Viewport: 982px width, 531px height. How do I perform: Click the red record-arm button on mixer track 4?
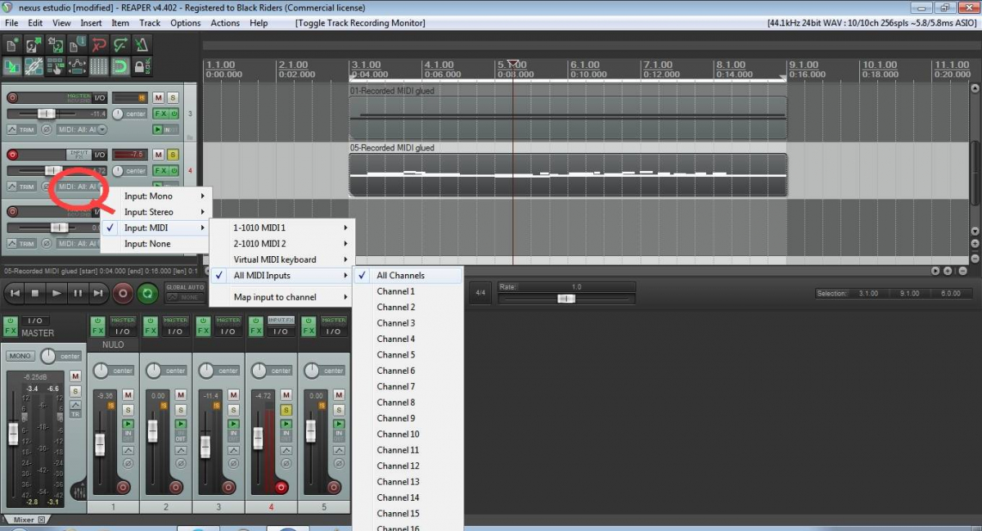(281, 487)
